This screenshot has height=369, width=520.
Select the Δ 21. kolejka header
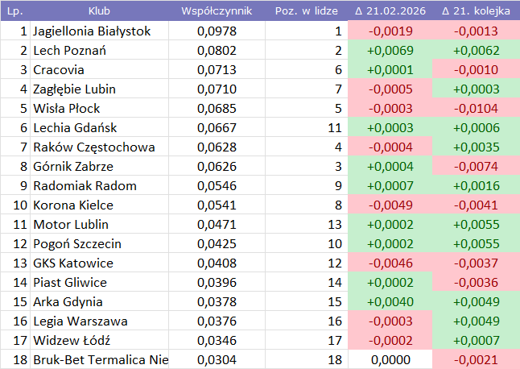[477, 11]
